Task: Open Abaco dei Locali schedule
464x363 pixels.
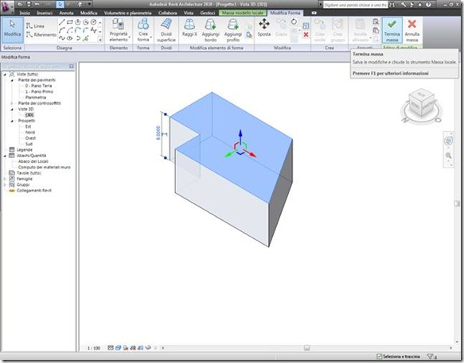Action: [33, 161]
